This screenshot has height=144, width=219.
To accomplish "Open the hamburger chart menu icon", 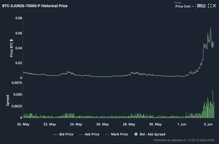I will click(x=199, y=6).
